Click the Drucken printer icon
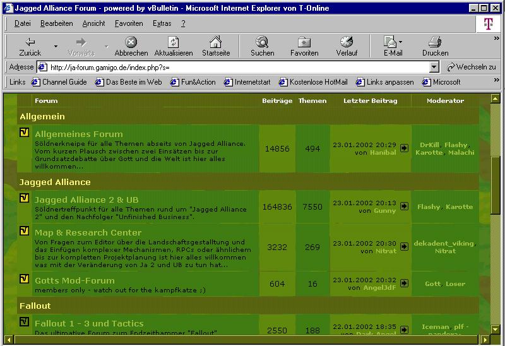Screen dimensions: 505x346 pyautogui.click(x=435, y=42)
